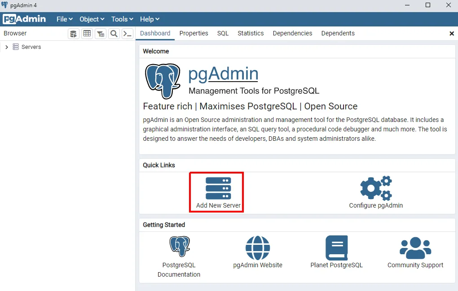This screenshot has width=458, height=291.
Task: Click the Configure pgAdmin gears icon
Action: click(x=376, y=188)
